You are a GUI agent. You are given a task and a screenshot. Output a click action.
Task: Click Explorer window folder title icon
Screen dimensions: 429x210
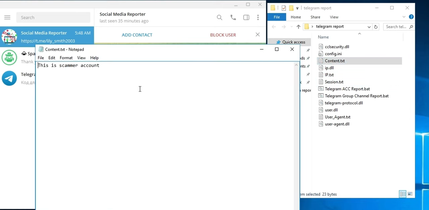click(x=273, y=8)
